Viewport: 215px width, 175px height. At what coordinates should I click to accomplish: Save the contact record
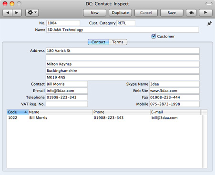[x=172, y=13]
